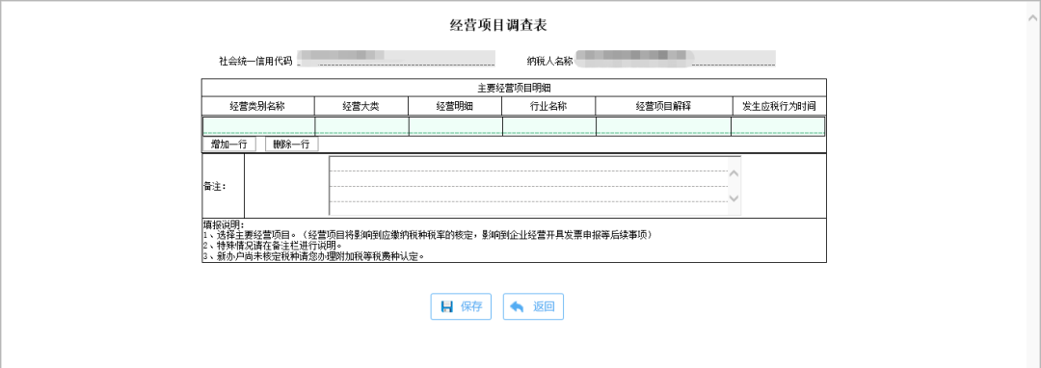1041x368 pixels.
Task: Click inside the 备注 text area
Action: click(528, 186)
